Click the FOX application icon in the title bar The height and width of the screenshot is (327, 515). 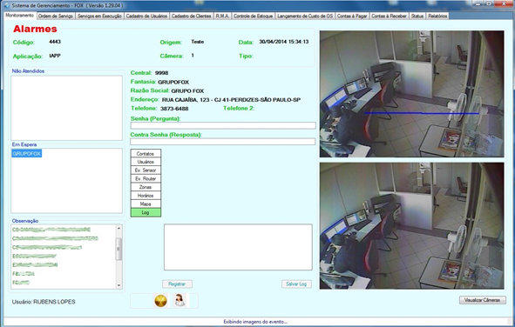7,5
